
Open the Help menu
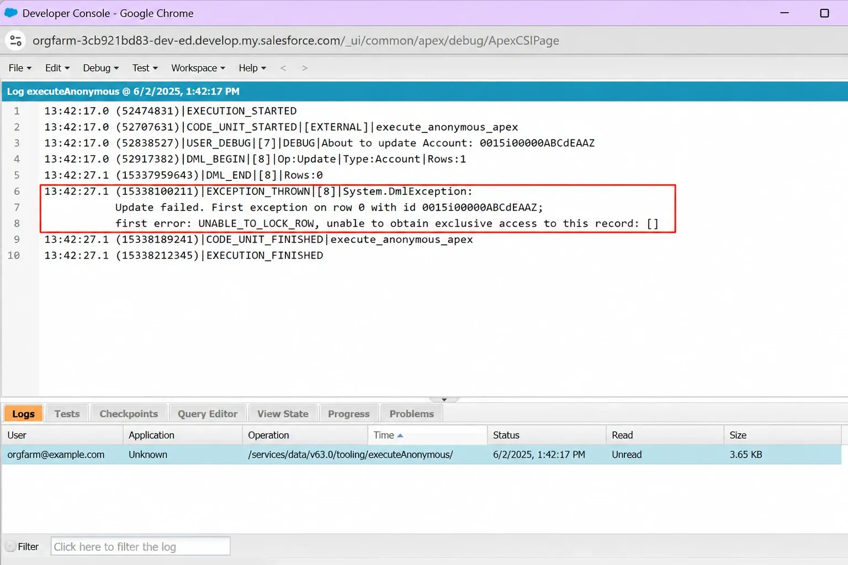[252, 68]
